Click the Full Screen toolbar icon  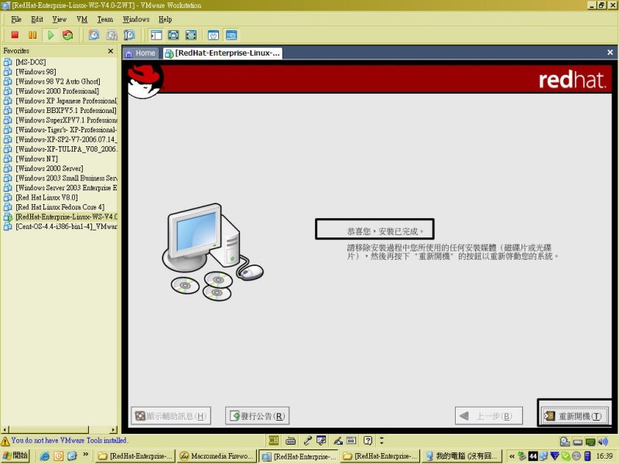[x=173, y=35]
